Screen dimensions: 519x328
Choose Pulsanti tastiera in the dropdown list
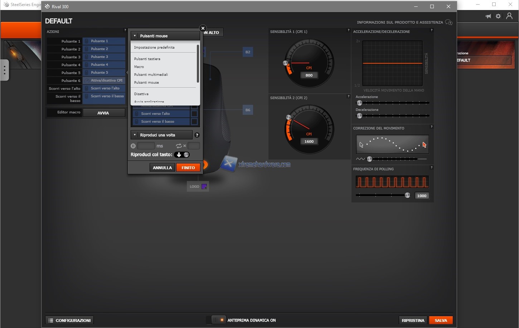pyautogui.click(x=147, y=59)
